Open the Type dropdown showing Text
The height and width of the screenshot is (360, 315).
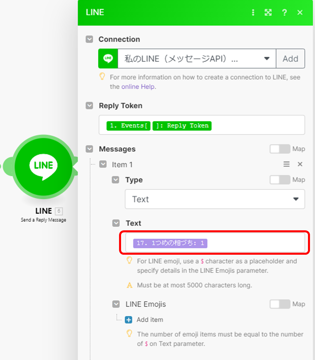[215, 199]
